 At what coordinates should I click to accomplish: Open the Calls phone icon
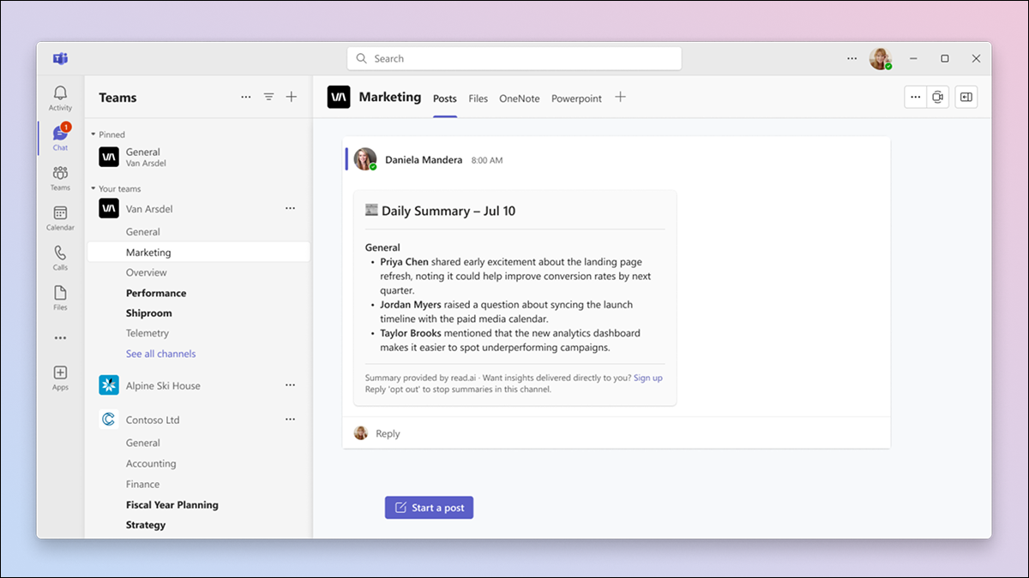click(x=60, y=258)
